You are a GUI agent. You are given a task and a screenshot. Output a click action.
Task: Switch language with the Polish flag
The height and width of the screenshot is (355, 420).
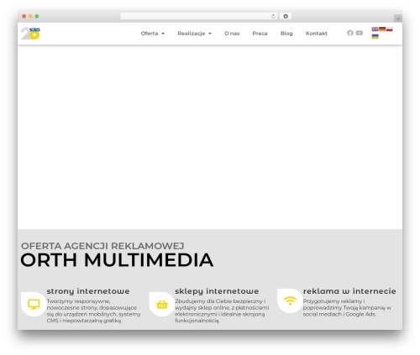point(390,29)
